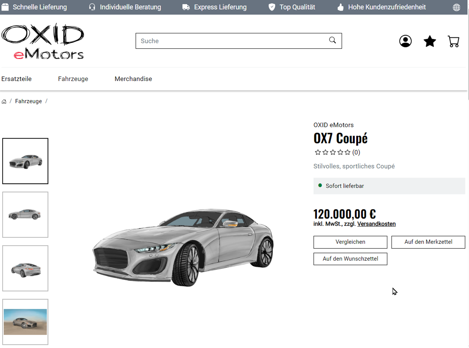
Task: Click the Fahrzeuge breadcrumb link
Action: 28,101
